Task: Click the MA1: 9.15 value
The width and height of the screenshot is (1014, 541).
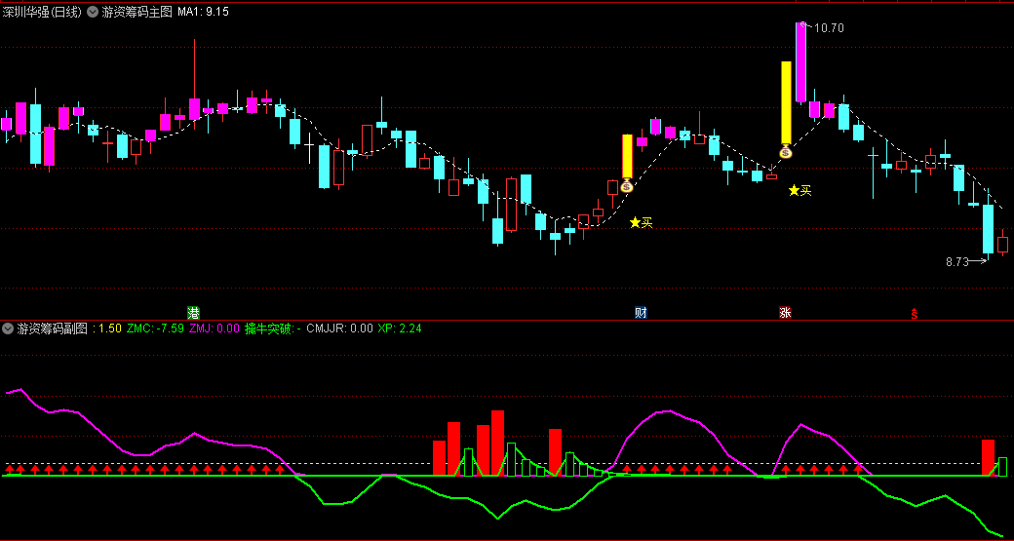Action: click(203, 11)
